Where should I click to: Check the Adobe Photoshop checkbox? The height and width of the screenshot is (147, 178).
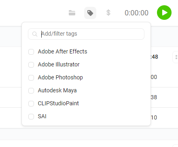point(31,78)
